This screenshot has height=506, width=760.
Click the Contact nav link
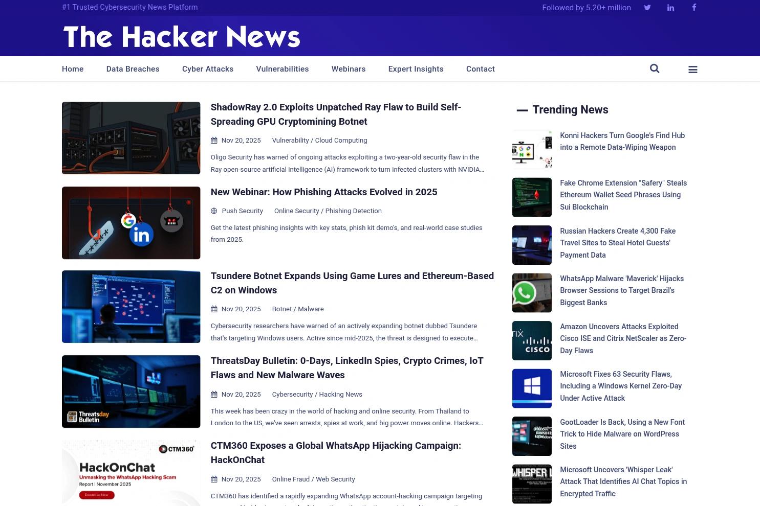pos(481,69)
